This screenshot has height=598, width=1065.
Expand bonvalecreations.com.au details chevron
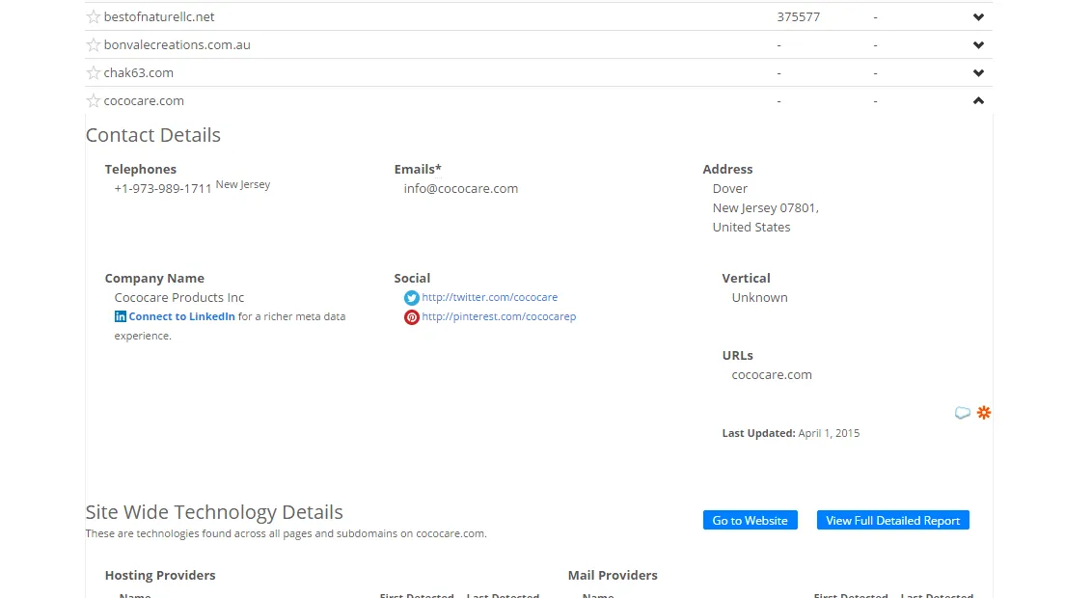[x=978, y=45]
